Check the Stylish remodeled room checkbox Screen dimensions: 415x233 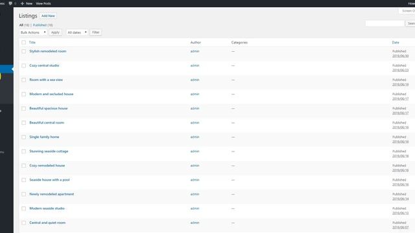24,51
